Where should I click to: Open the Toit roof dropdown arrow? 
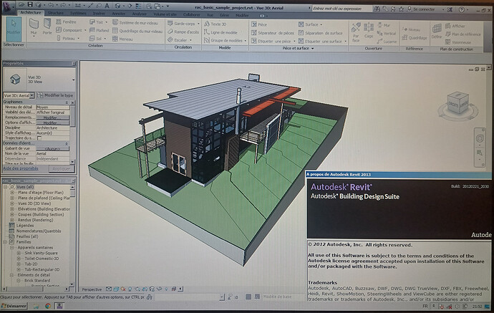tap(106, 22)
